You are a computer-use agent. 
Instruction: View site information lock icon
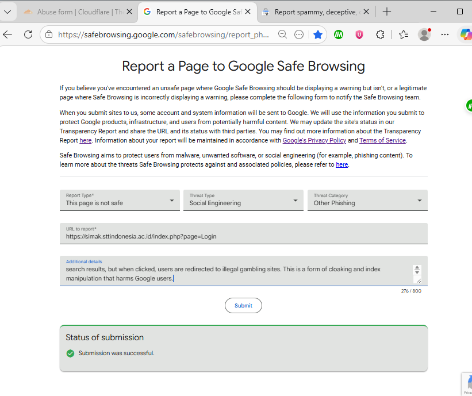tap(49, 35)
